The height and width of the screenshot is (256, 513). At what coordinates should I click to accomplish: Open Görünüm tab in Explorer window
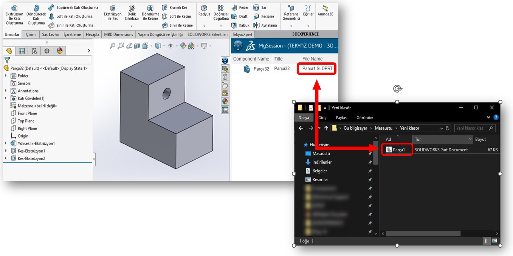tap(365, 118)
